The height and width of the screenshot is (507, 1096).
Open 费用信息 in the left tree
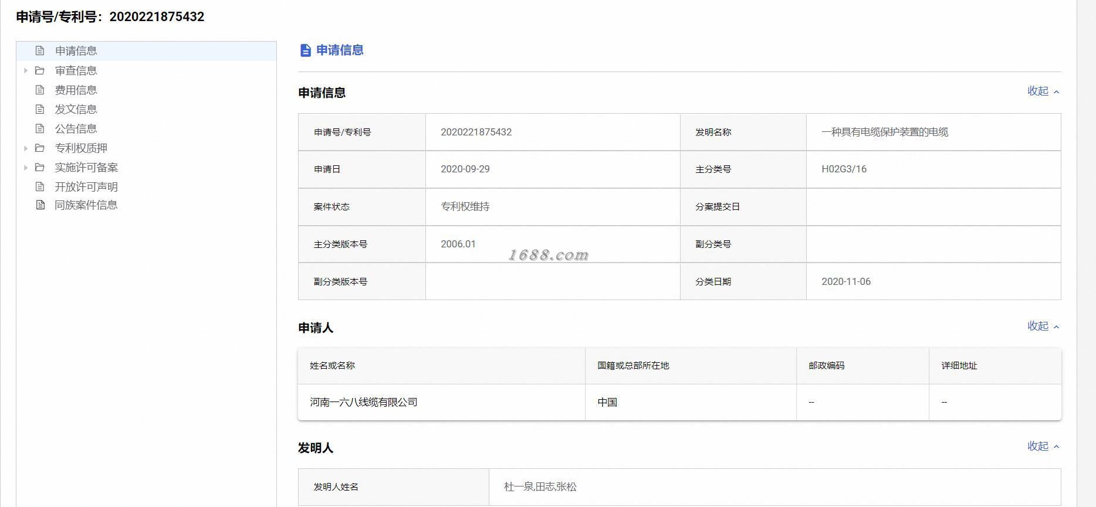76,90
